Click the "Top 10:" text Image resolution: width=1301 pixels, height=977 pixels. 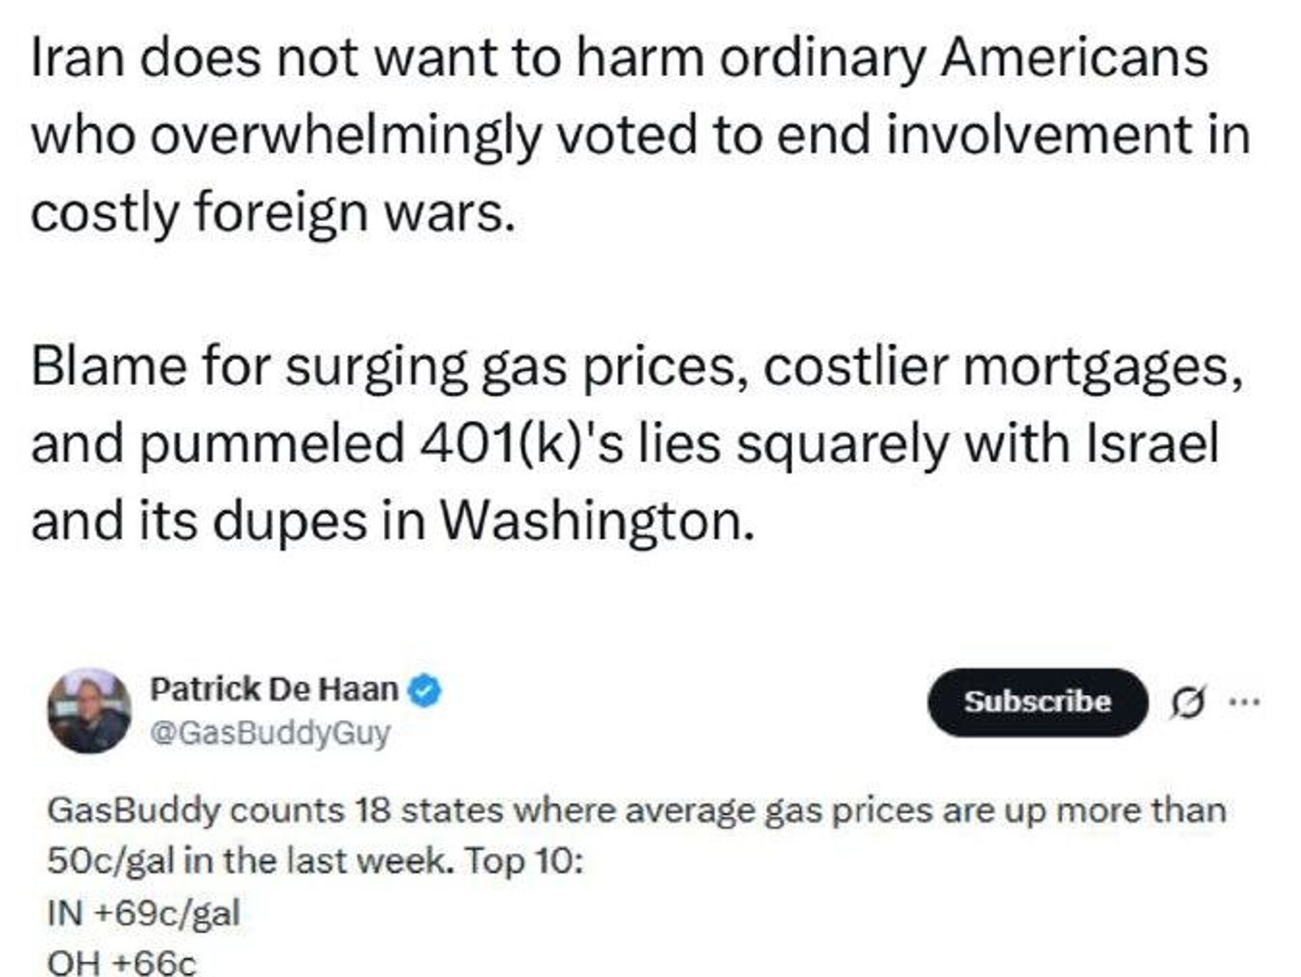click(x=524, y=861)
